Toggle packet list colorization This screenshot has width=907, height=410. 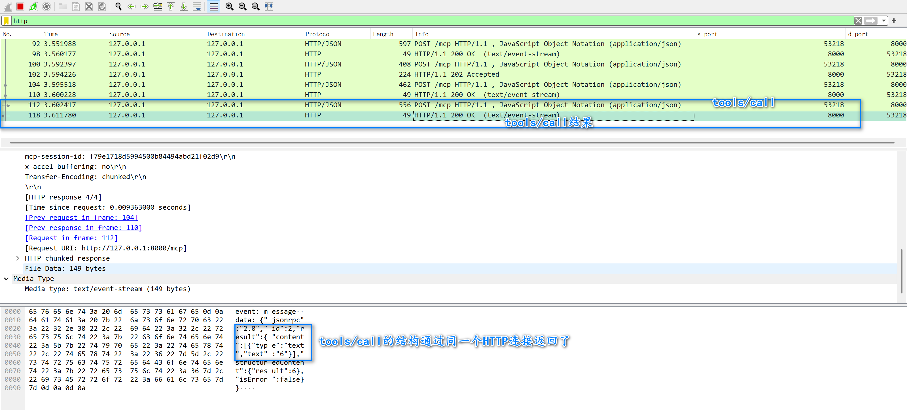pos(213,6)
